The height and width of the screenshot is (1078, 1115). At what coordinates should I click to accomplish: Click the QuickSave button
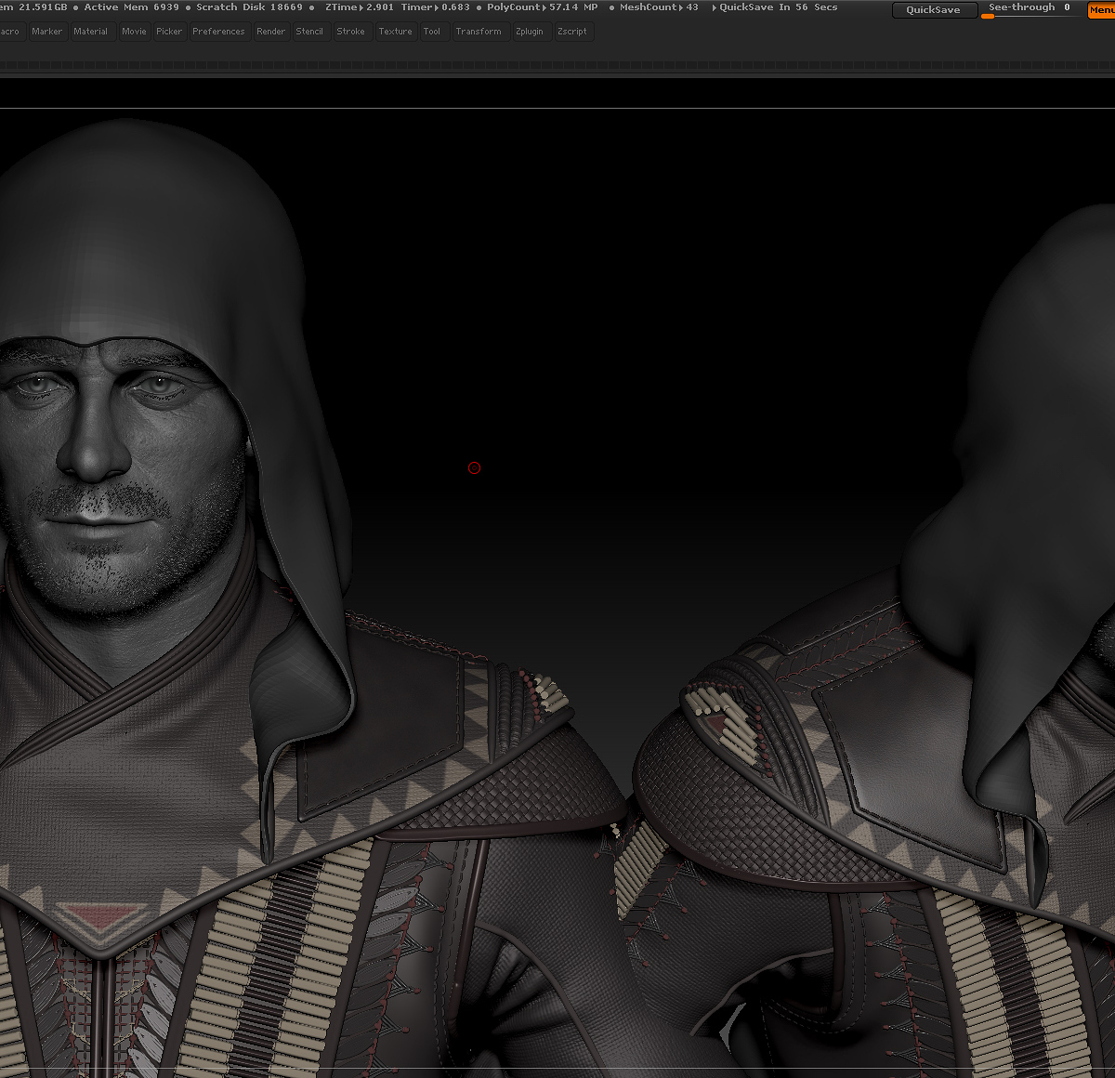(x=934, y=10)
